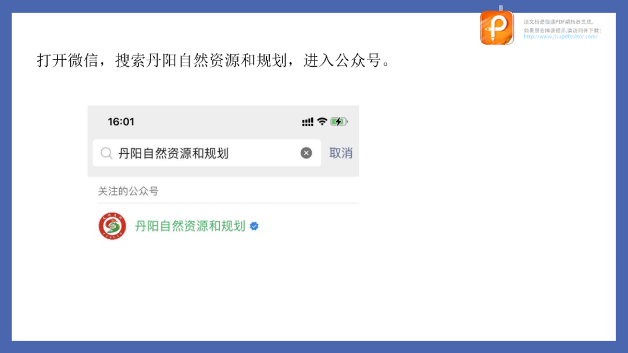Click the orange PDF editor logo
Viewport: 628px width, 353px height.
(497, 28)
